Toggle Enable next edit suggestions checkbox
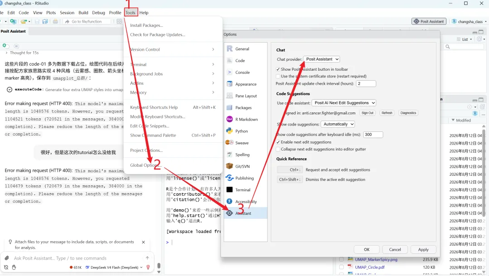Image resolution: width=489 pixels, height=276 pixels. click(x=278, y=142)
